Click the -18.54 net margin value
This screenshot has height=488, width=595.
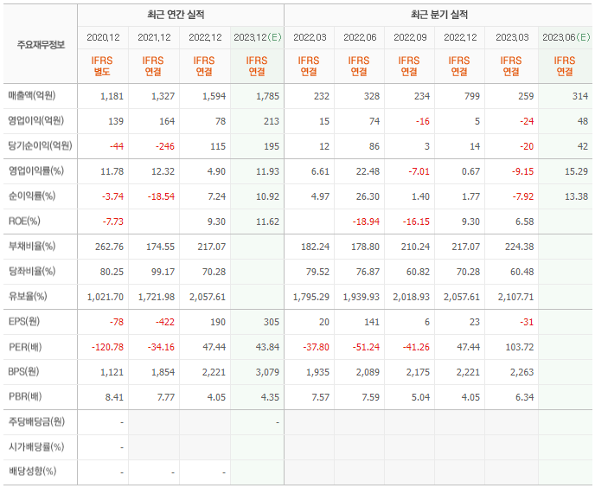click(x=161, y=196)
